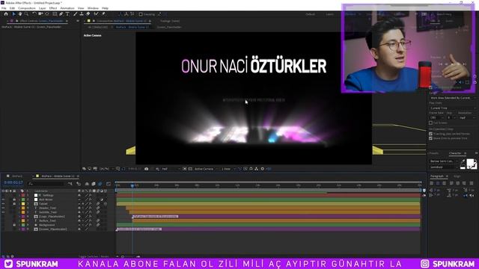The width and height of the screenshot is (479, 269).
Task: Hide the Tablet layer with its eye
Action: [x=3, y=204]
